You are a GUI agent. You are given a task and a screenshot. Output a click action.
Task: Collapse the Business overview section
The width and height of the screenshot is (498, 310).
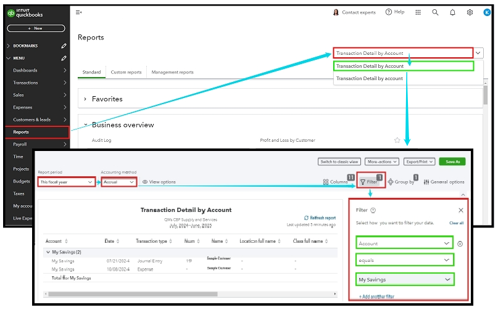85,124
